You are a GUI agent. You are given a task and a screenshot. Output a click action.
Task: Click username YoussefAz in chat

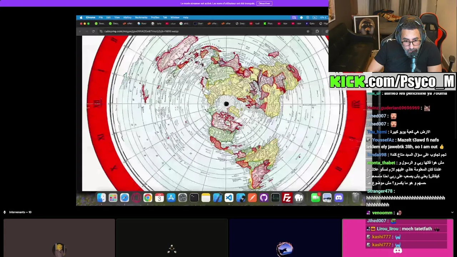click(x=383, y=140)
